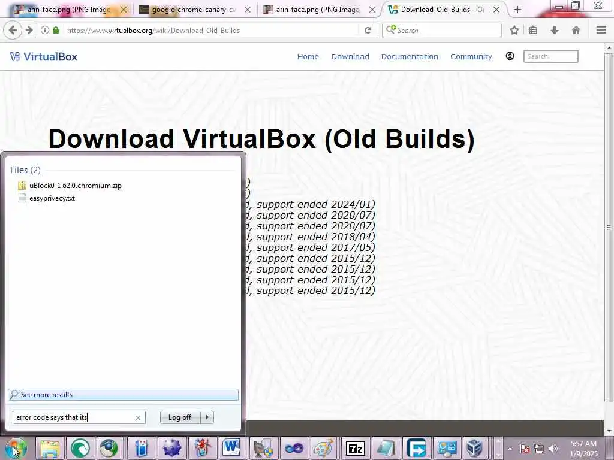Click the 'support ended 2017/05' line
The width and height of the screenshot is (614, 460).
coord(315,247)
